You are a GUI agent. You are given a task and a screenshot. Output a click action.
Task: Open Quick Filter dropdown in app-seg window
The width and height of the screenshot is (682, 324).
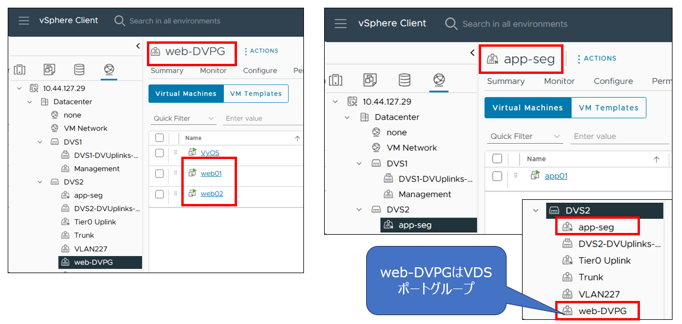525,136
